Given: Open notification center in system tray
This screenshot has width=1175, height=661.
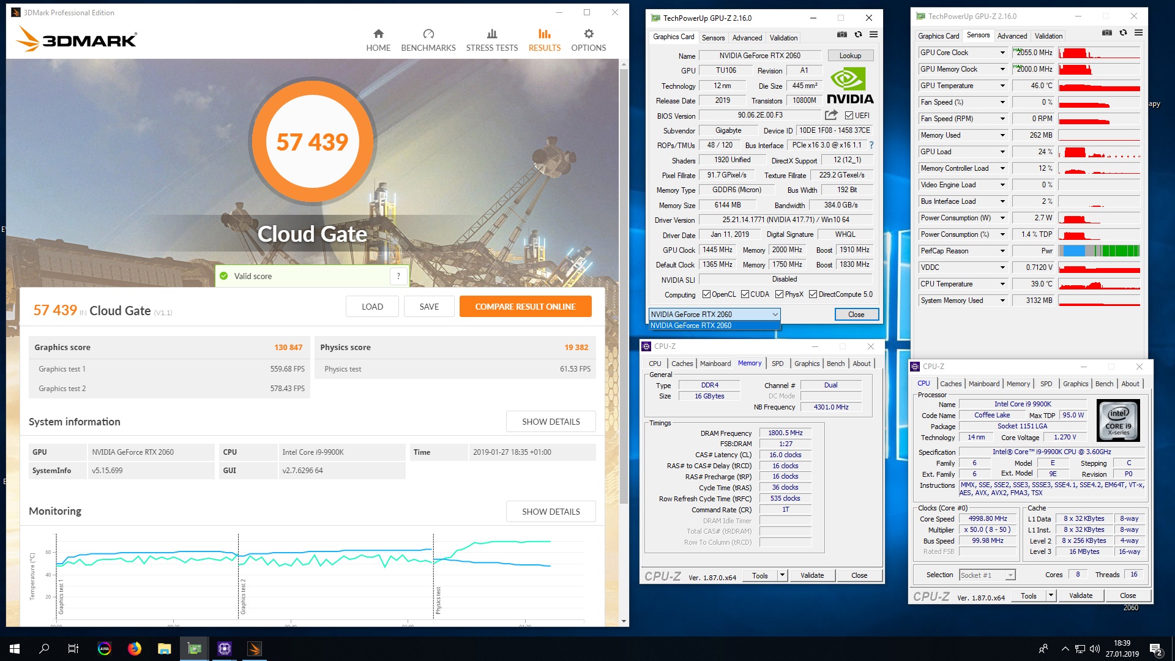Looking at the screenshot, I should click(x=1156, y=649).
